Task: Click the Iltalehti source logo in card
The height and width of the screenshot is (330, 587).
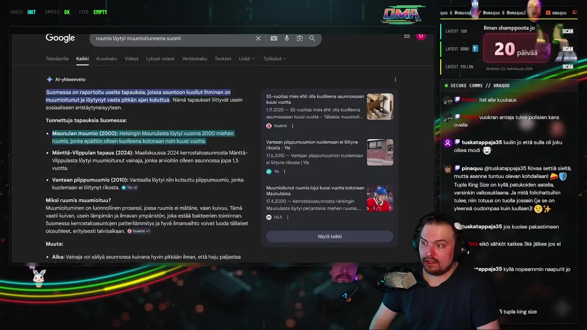Action: coord(269,126)
